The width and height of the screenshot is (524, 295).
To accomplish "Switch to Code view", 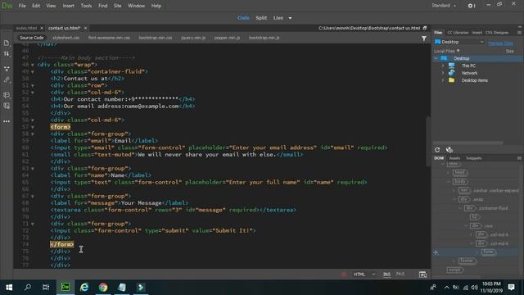I will (243, 18).
